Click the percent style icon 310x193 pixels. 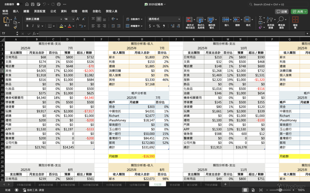[158, 26]
